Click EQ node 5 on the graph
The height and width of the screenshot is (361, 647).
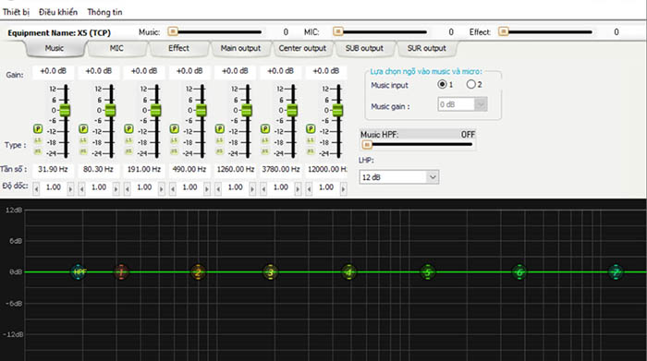point(428,272)
